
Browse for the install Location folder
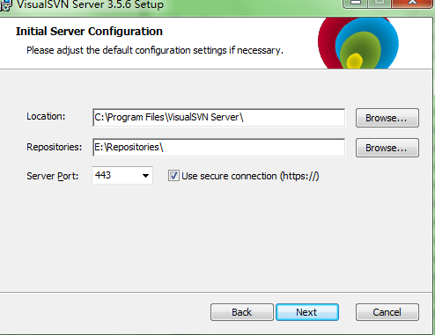[387, 118]
